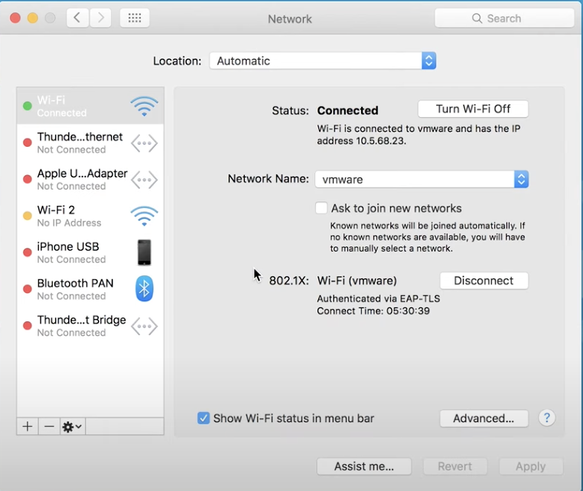This screenshot has height=491, width=583.
Task: Click the red status dot for Bluetooth PAN
Action: coord(27,289)
